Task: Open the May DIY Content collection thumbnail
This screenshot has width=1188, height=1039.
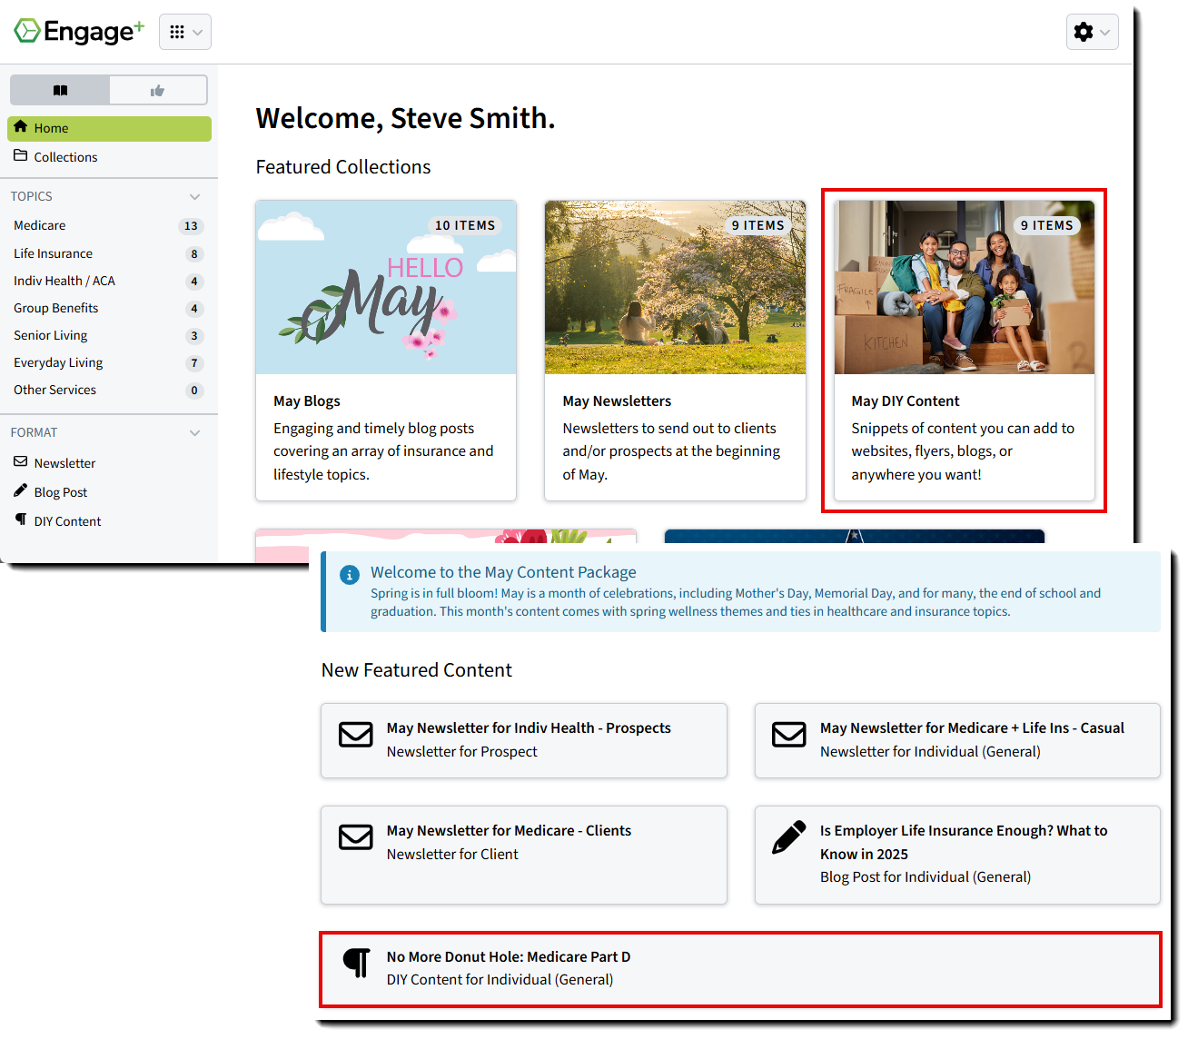Action: 965,287
